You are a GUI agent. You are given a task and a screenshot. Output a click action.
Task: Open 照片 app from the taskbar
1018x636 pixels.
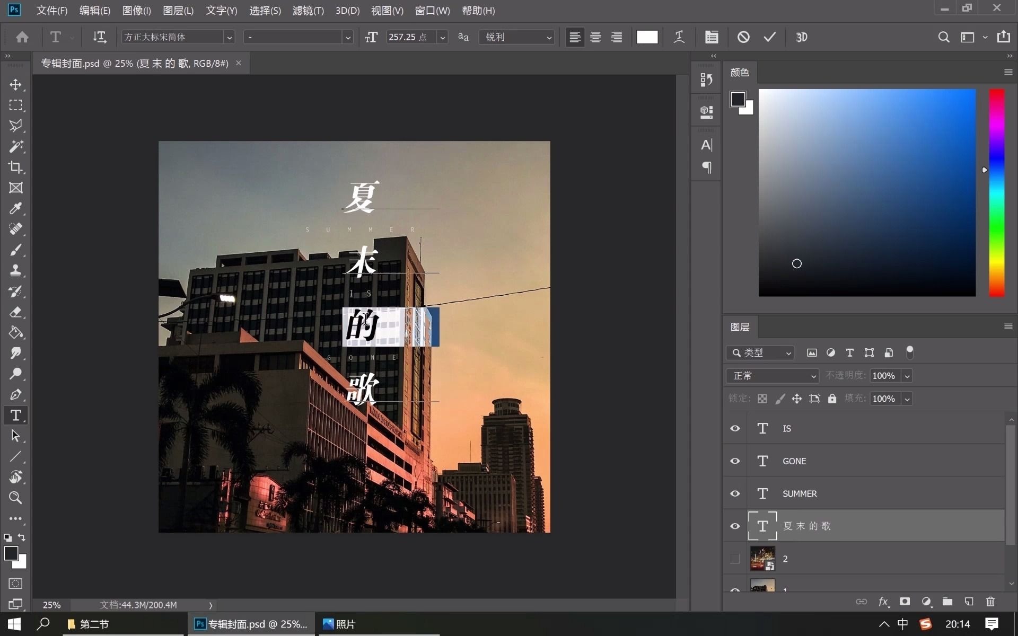(x=339, y=624)
